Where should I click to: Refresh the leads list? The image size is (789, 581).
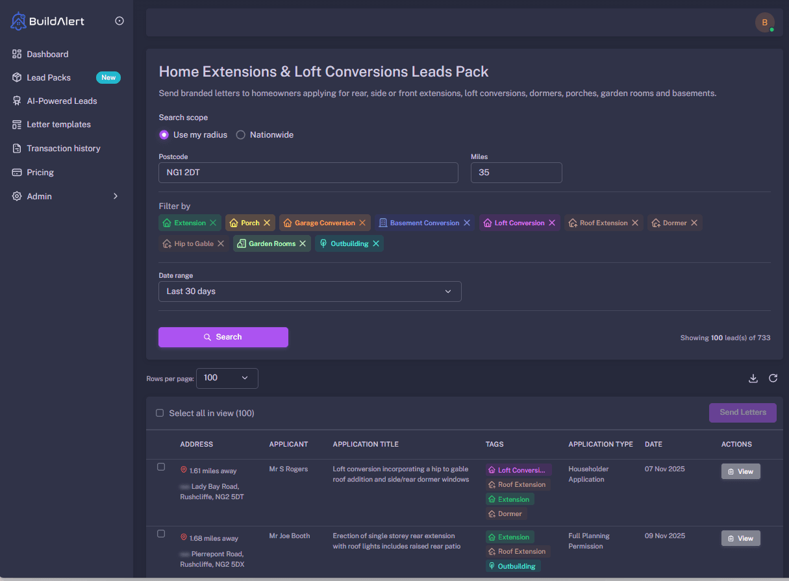[773, 378]
